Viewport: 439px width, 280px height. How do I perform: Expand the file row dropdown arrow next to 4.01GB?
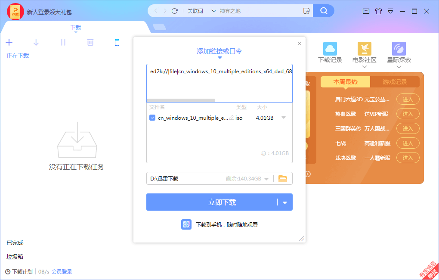tap(284, 118)
